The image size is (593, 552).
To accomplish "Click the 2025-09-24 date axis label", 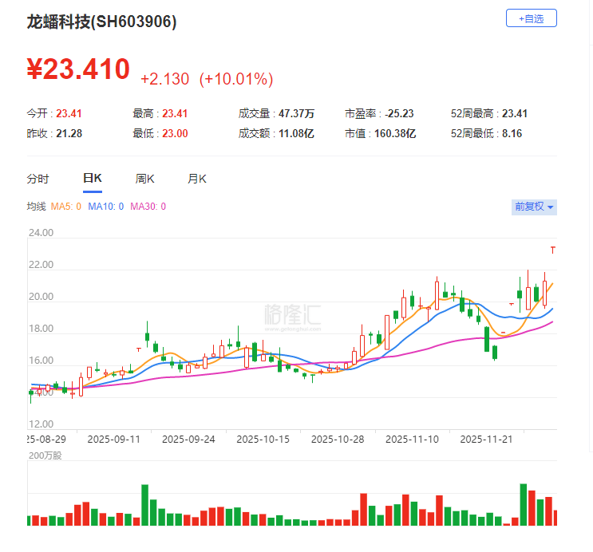I will 188,440.
